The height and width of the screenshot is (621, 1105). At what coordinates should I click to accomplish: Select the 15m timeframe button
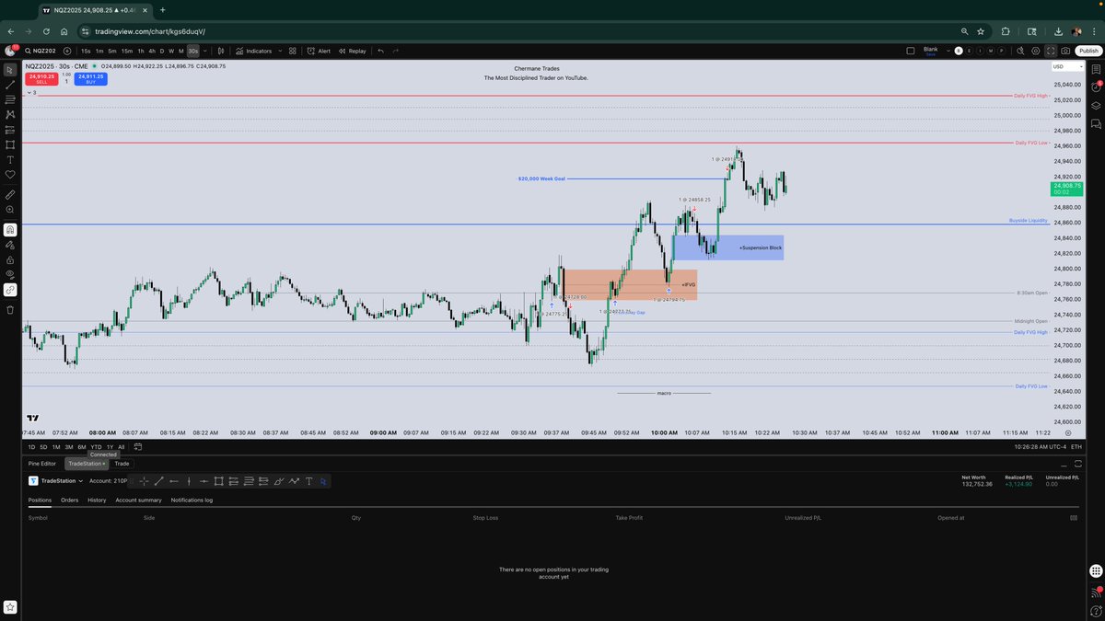pyautogui.click(x=127, y=51)
